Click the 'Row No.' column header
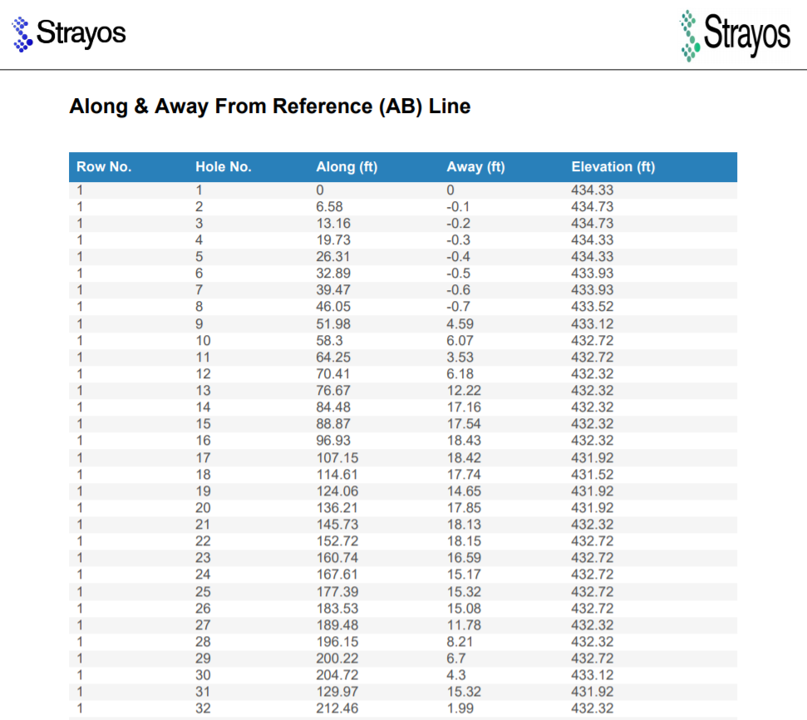807x720 pixels. [x=104, y=167]
